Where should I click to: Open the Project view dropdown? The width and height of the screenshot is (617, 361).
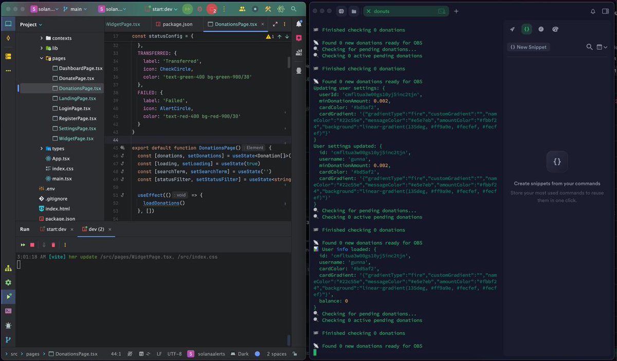point(31,24)
